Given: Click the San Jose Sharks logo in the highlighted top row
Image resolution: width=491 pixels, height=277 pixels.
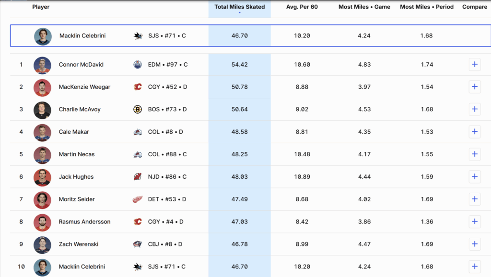Looking at the screenshot, I should tap(138, 36).
